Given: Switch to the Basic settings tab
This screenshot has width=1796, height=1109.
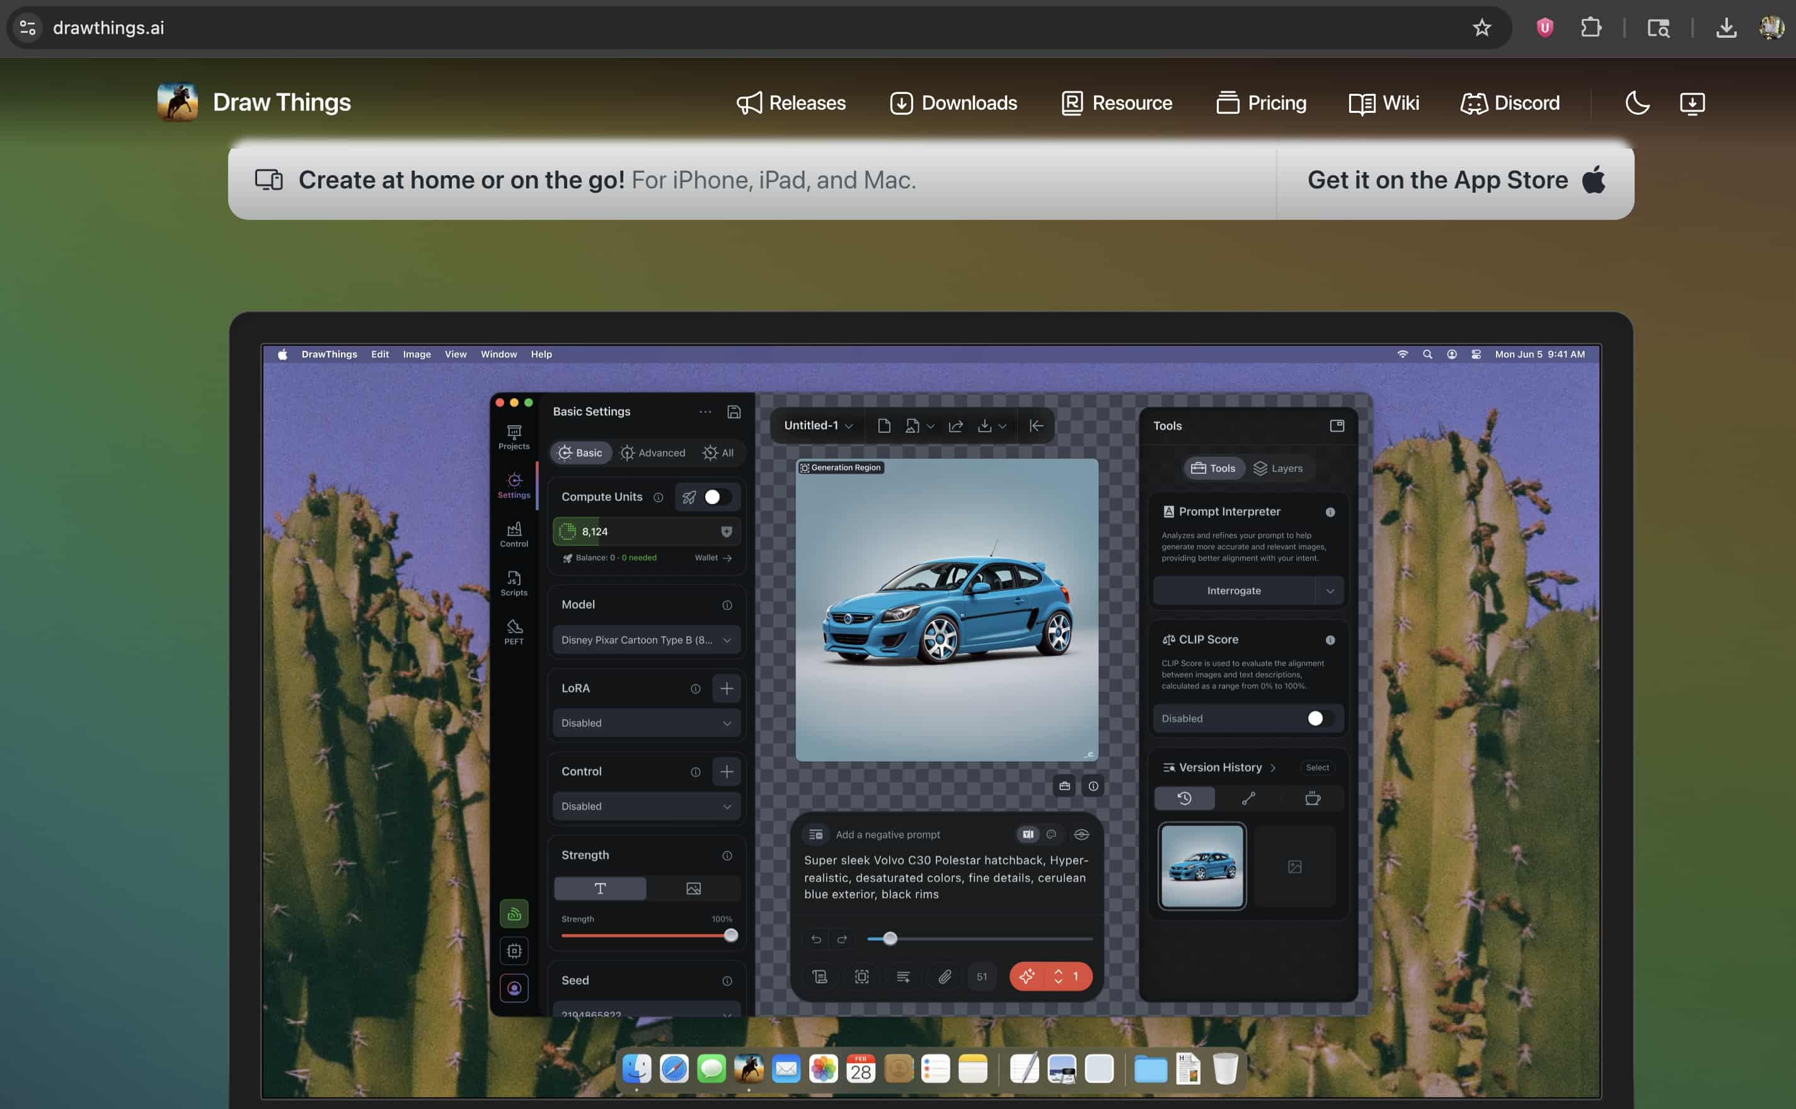Looking at the screenshot, I should [x=580, y=453].
